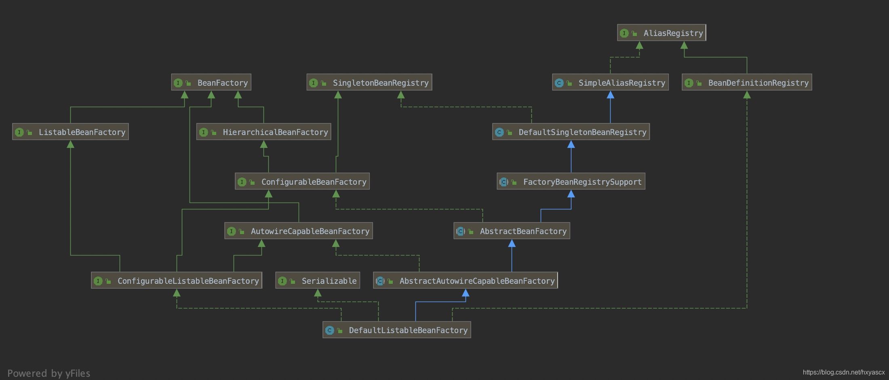Select the DefaultSingletonBeanRegistry name label

tap(583, 132)
